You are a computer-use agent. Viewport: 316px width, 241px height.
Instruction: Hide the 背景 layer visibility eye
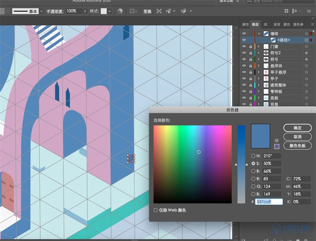pos(244,104)
